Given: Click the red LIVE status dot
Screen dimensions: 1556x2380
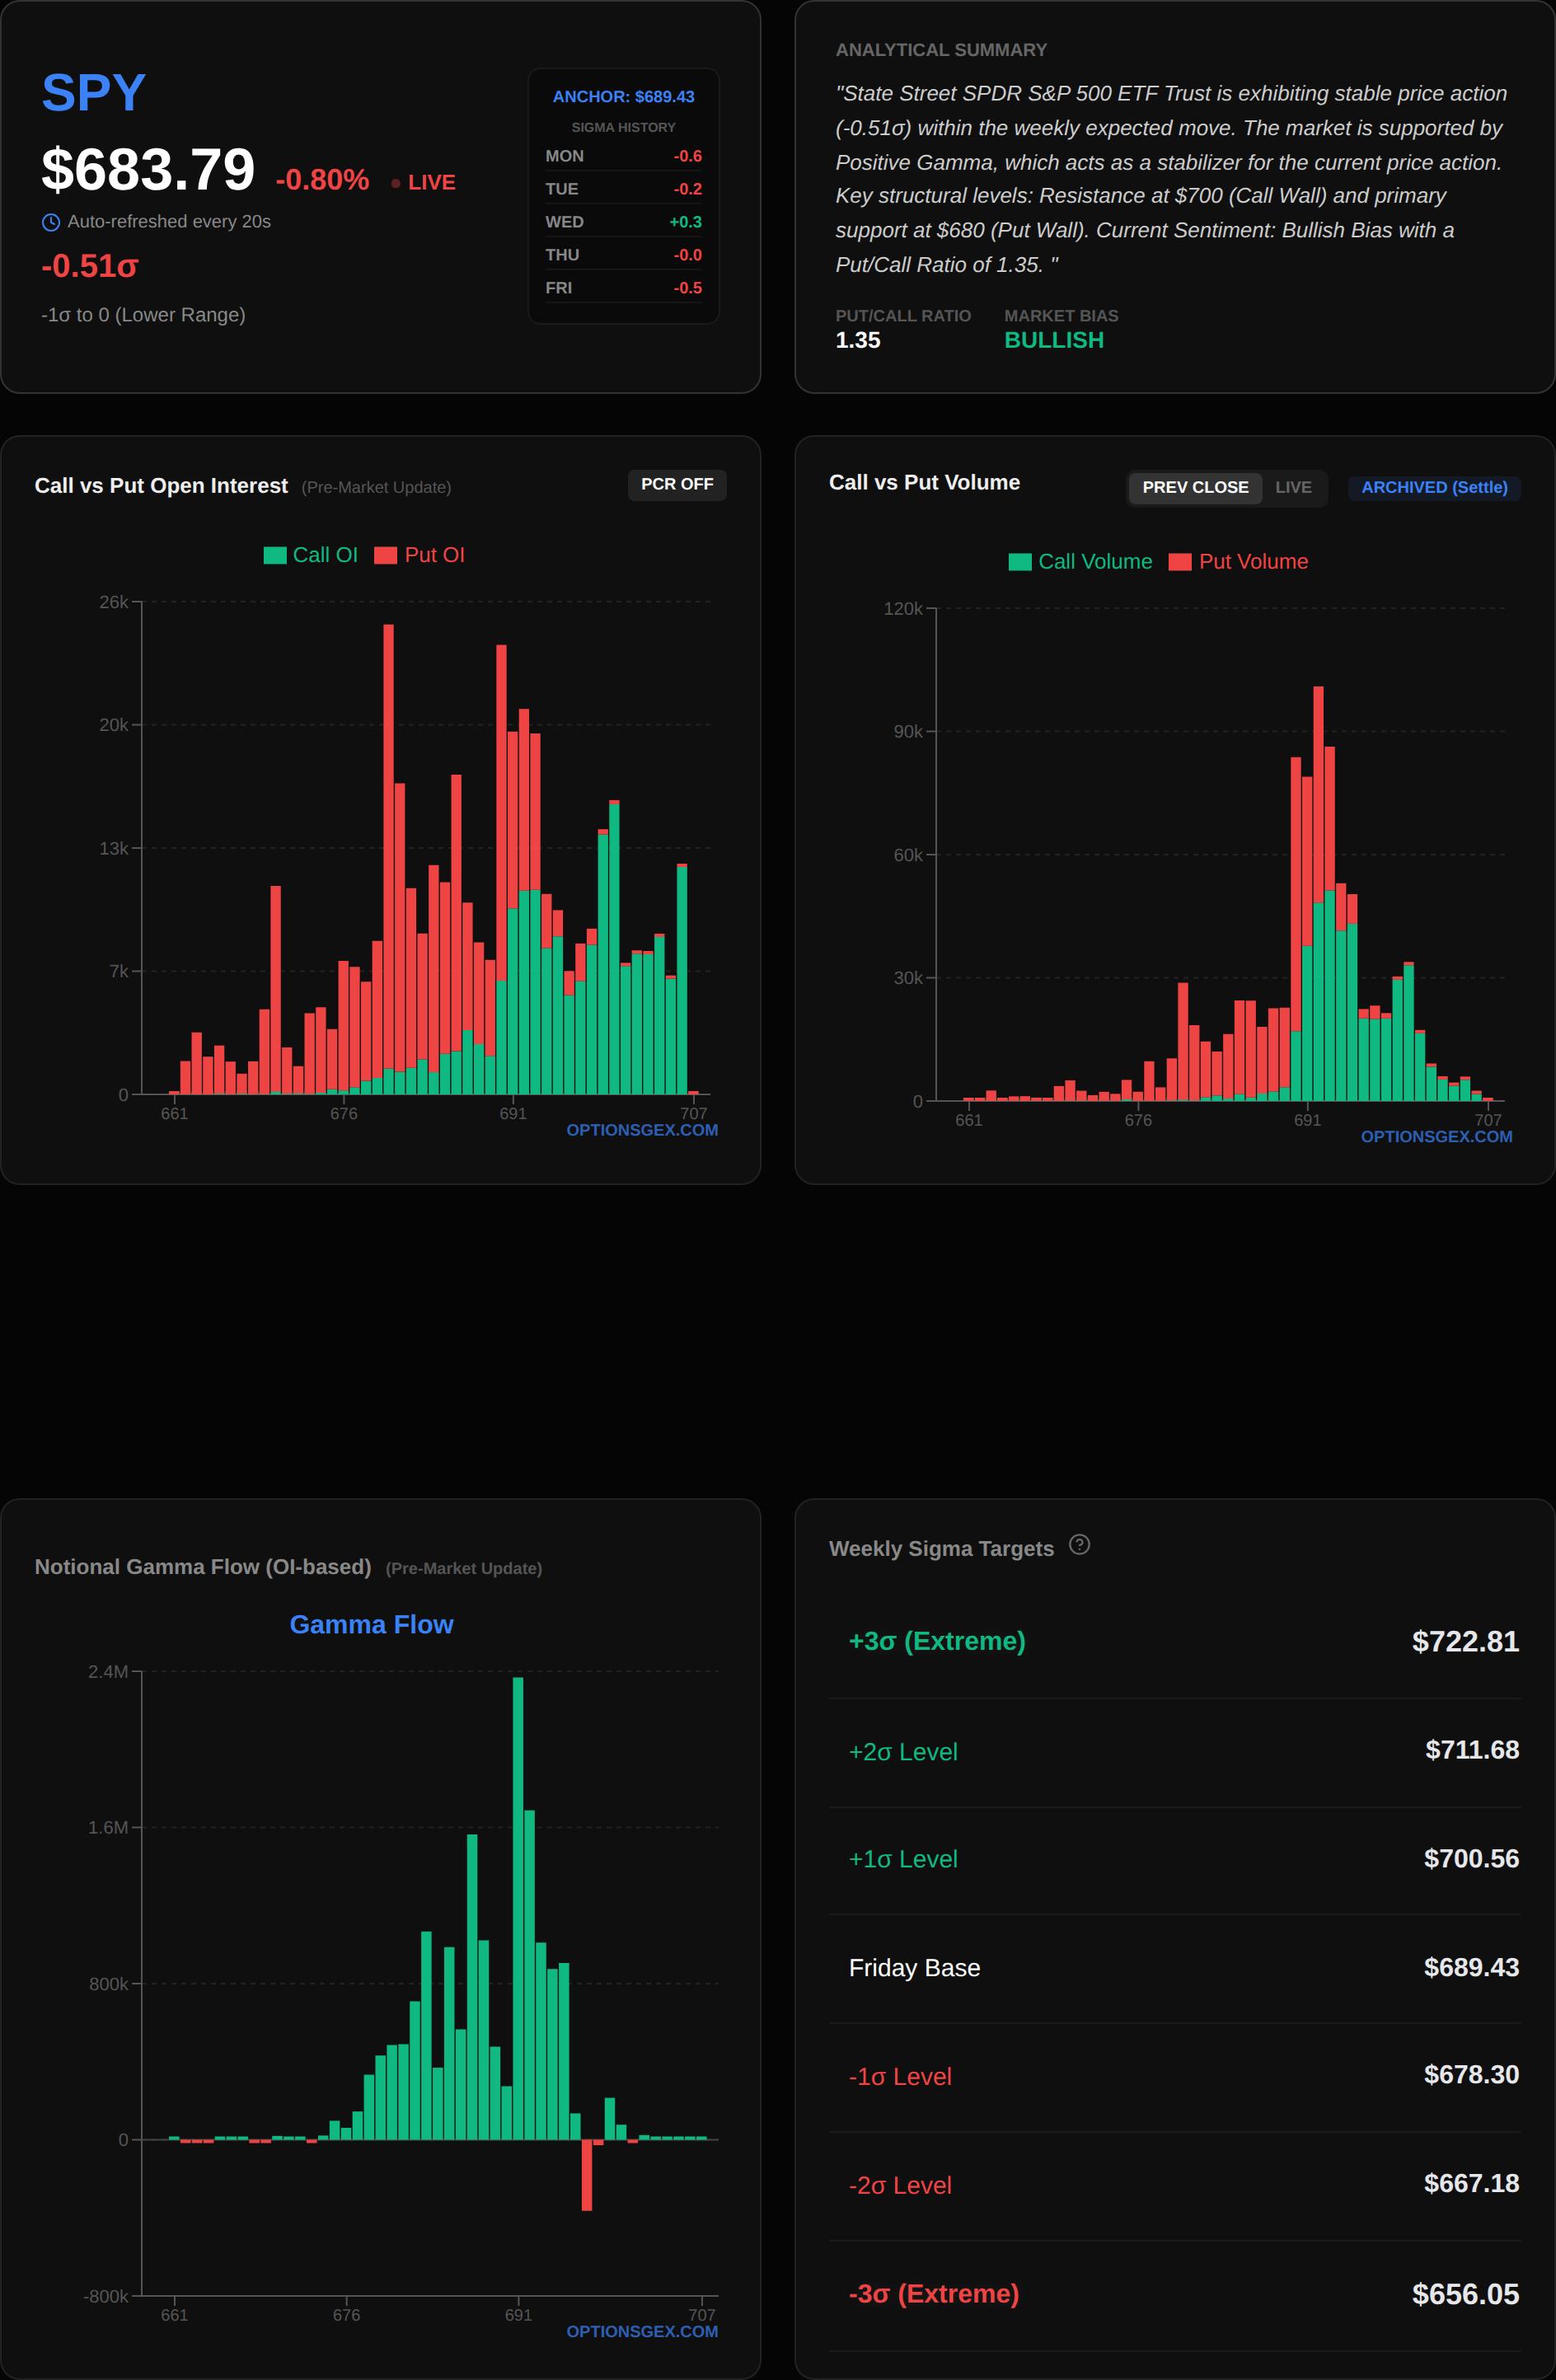Looking at the screenshot, I should pos(396,183).
